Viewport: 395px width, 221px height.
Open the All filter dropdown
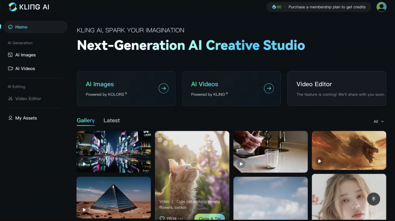click(378, 121)
